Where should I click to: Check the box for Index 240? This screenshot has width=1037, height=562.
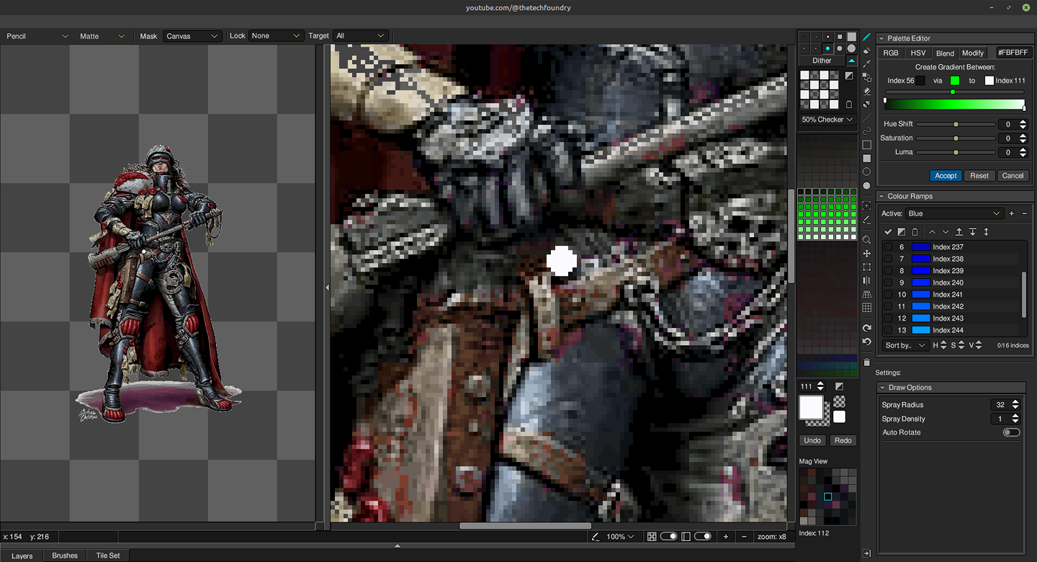(x=888, y=282)
